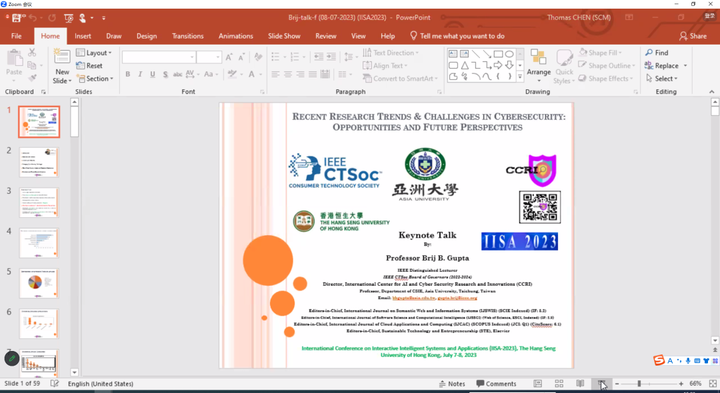Image resolution: width=720 pixels, height=393 pixels.
Task: Zoom out with the minus button
Action: click(x=617, y=384)
